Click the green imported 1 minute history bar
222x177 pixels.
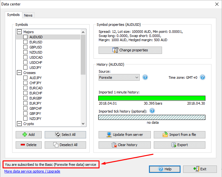point(152,98)
